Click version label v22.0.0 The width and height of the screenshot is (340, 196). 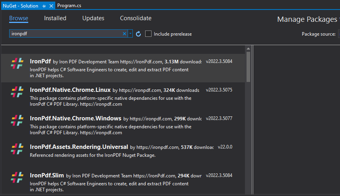[x=225, y=147]
